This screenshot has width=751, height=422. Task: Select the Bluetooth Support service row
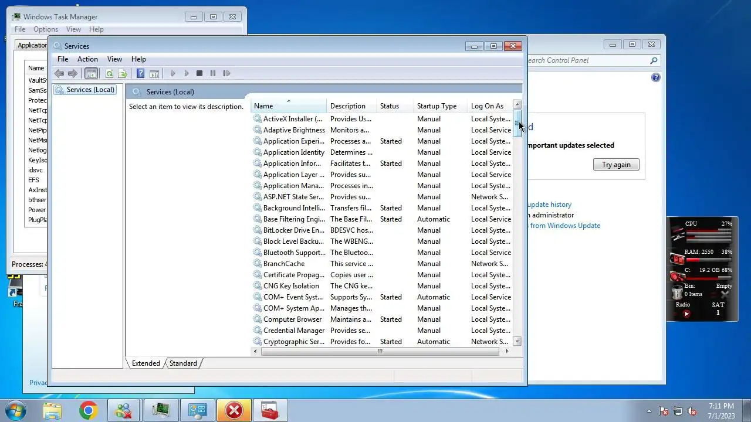point(382,253)
